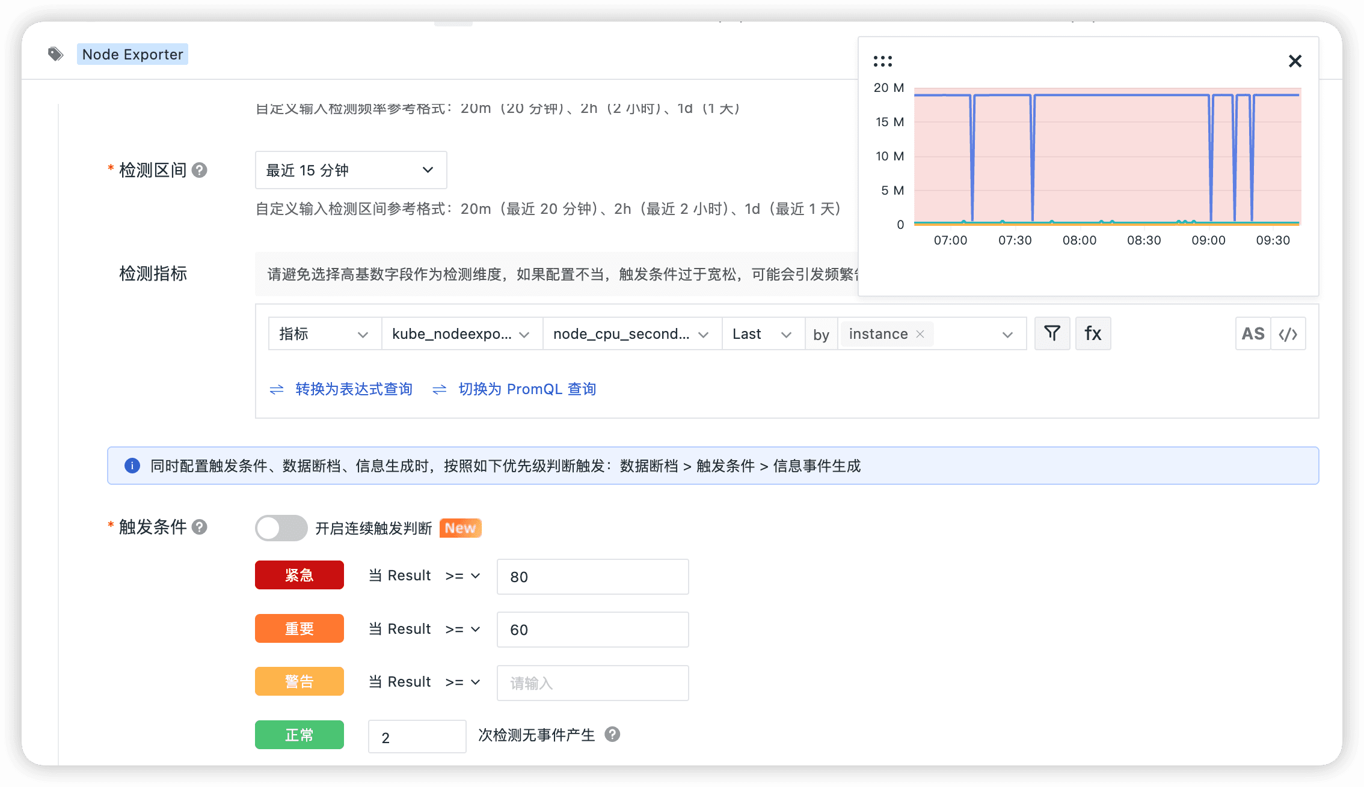Click the drag handle of chart popup
The width and height of the screenshot is (1364, 787).
click(882, 61)
